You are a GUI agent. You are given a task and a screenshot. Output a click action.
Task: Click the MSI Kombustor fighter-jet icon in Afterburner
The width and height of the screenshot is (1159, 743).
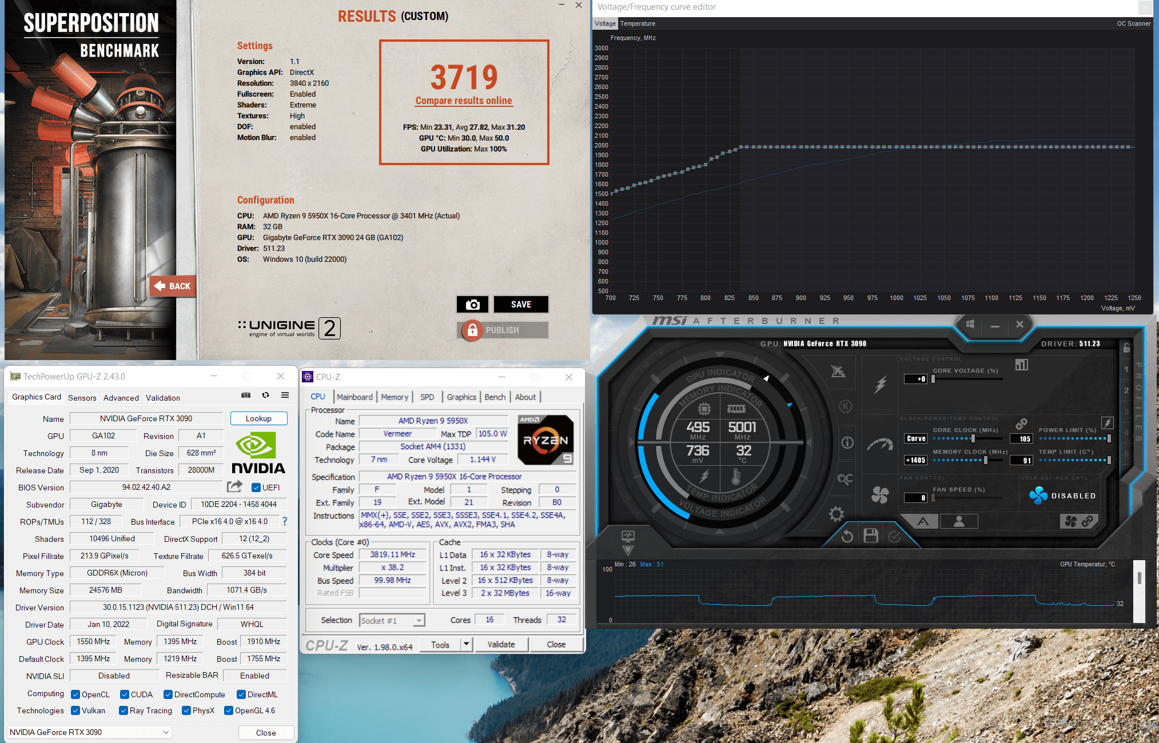point(838,371)
